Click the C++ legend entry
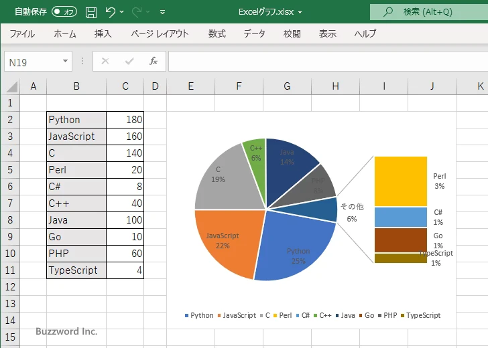The image size is (488, 348). pyautogui.click(x=322, y=315)
